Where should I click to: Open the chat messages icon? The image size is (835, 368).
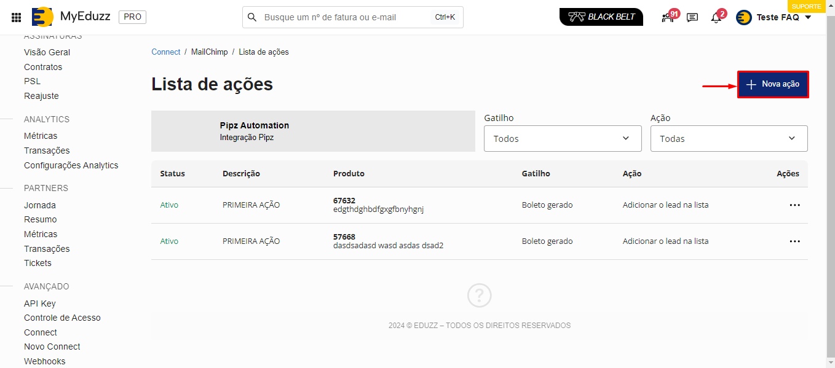pyautogui.click(x=692, y=17)
